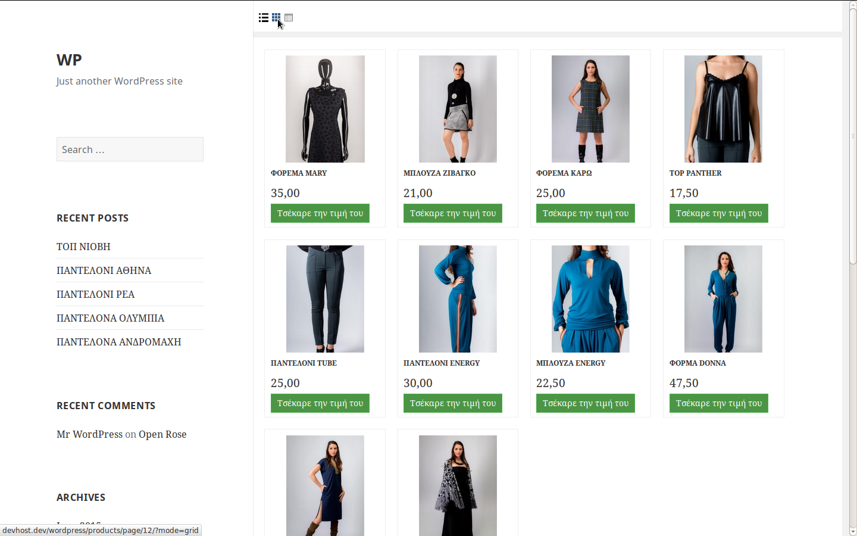Image resolution: width=857 pixels, height=536 pixels.
Task: Click the ΜΠΛΟΥΖΑ ENERGY product title
Action: [571, 363]
